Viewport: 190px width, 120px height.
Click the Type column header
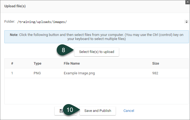tap(37, 64)
